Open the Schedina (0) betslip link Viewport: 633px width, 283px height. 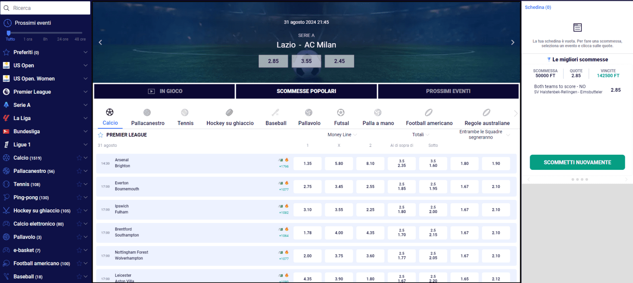tap(538, 7)
